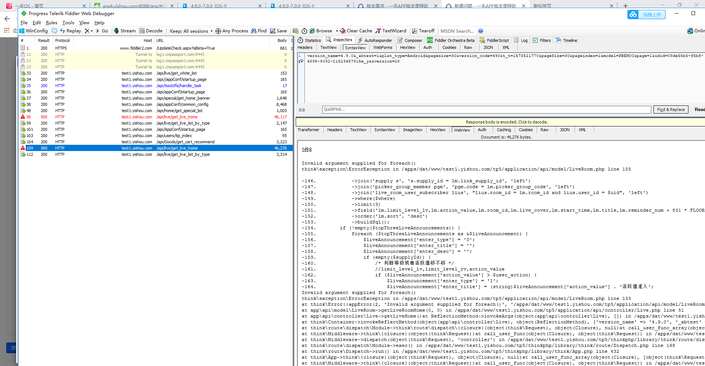Select session 1 UpdateCheck row

[156, 48]
